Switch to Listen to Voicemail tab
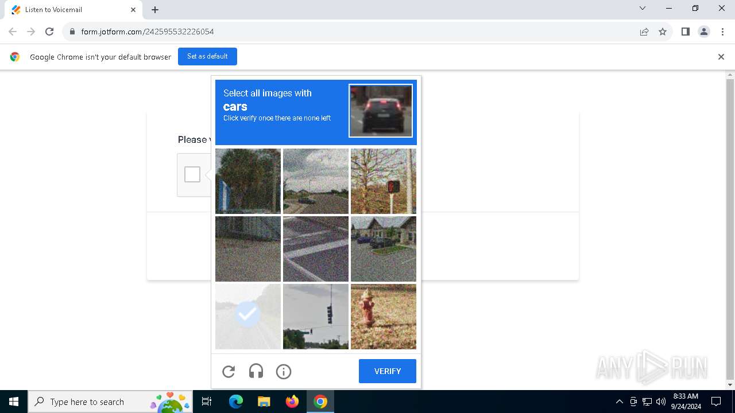Viewport: 735px width, 413px height. (73, 10)
